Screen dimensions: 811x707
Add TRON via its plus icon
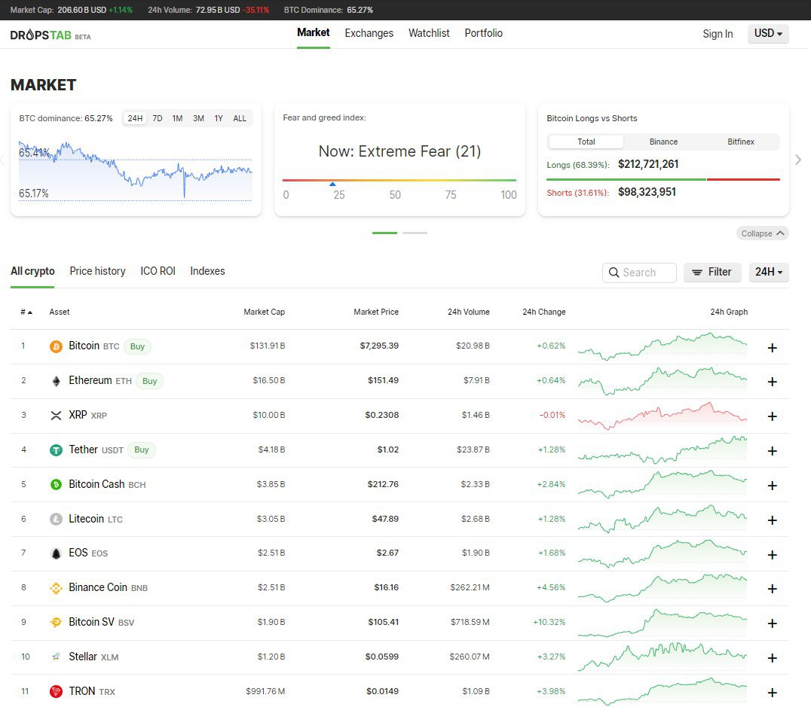pyautogui.click(x=773, y=693)
